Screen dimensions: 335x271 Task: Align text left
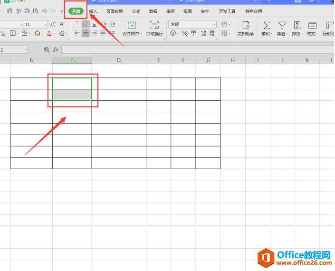(x=77, y=33)
